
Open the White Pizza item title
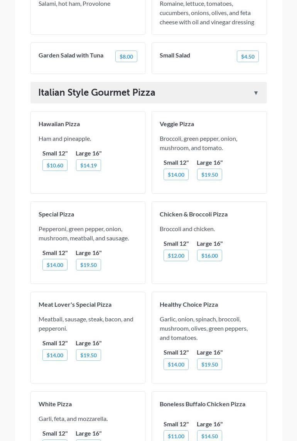55,404
